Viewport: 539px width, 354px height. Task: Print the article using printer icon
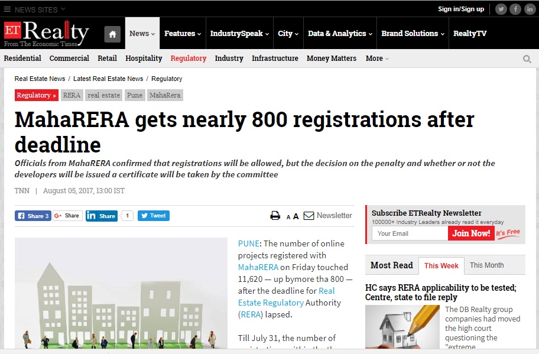click(x=275, y=216)
